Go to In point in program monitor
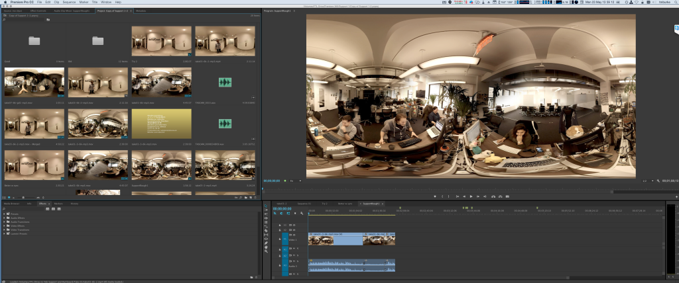Image resolution: width=679 pixels, height=283 pixels. click(458, 196)
